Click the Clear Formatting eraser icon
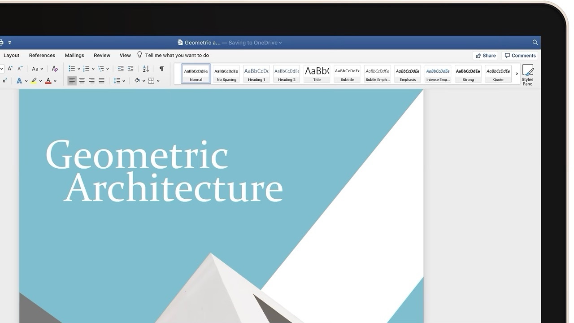The width and height of the screenshot is (574, 323). tap(55, 69)
